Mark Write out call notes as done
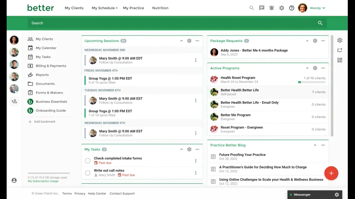The image size is (355, 199). coord(88,173)
